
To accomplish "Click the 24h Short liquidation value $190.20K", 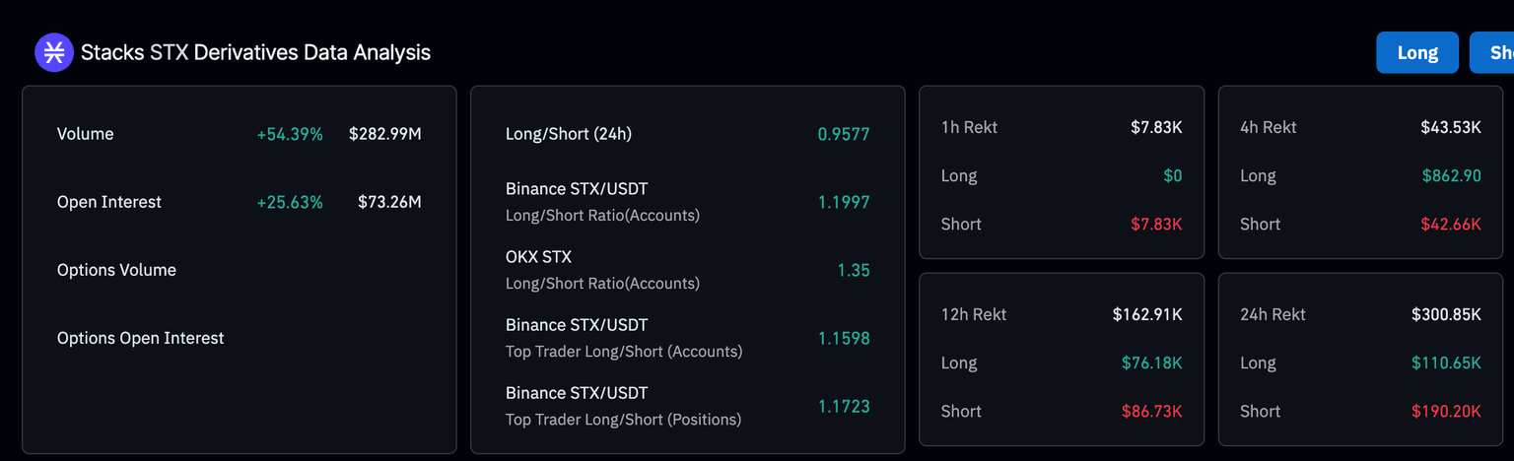I will click(1445, 411).
